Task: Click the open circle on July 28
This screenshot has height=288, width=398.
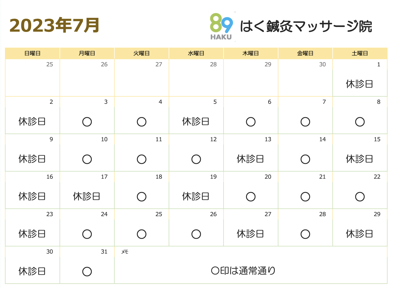Action: (x=305, y=234)
